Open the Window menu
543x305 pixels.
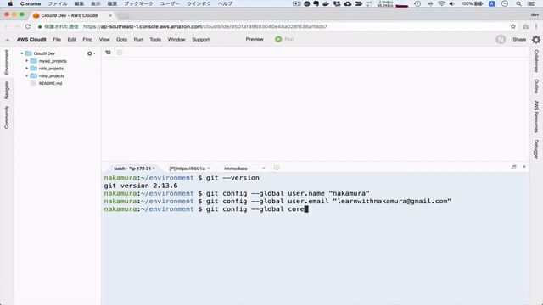[x=176, y=40]
